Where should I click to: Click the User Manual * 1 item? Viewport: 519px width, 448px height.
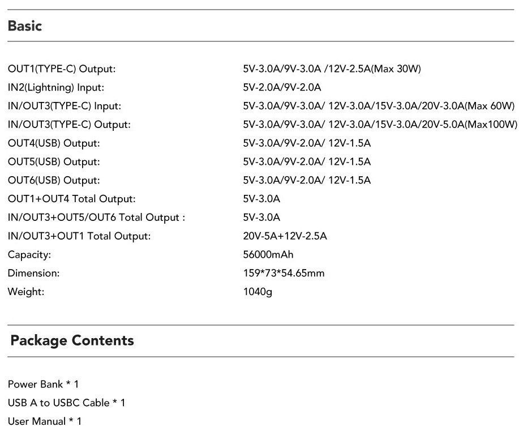pos(45,421)
